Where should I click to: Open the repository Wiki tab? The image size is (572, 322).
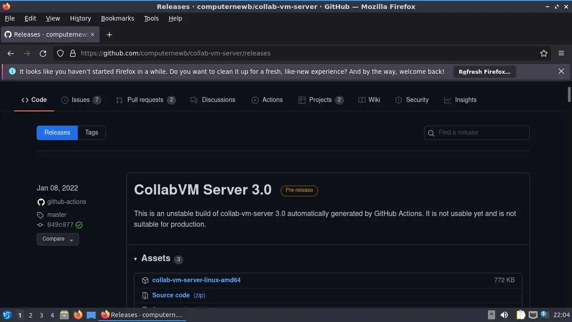tap(369, 100)
